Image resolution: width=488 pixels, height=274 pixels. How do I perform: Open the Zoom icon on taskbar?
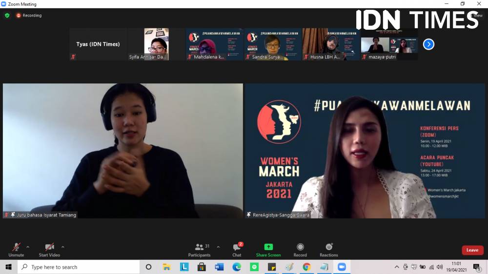pyautogui.click(x=342, y=267)
